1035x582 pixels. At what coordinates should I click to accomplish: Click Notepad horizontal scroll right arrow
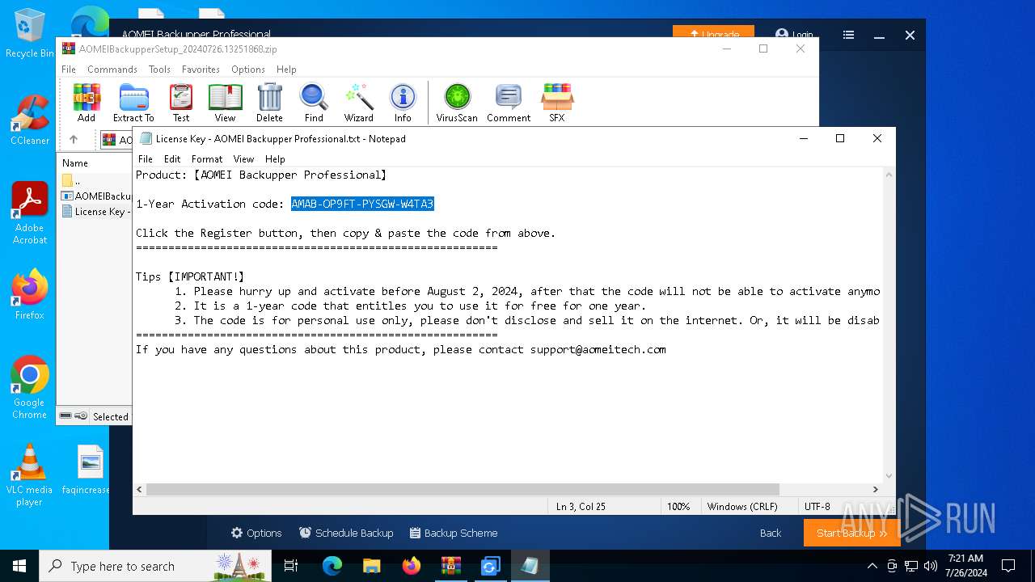[x=876, y=489]
